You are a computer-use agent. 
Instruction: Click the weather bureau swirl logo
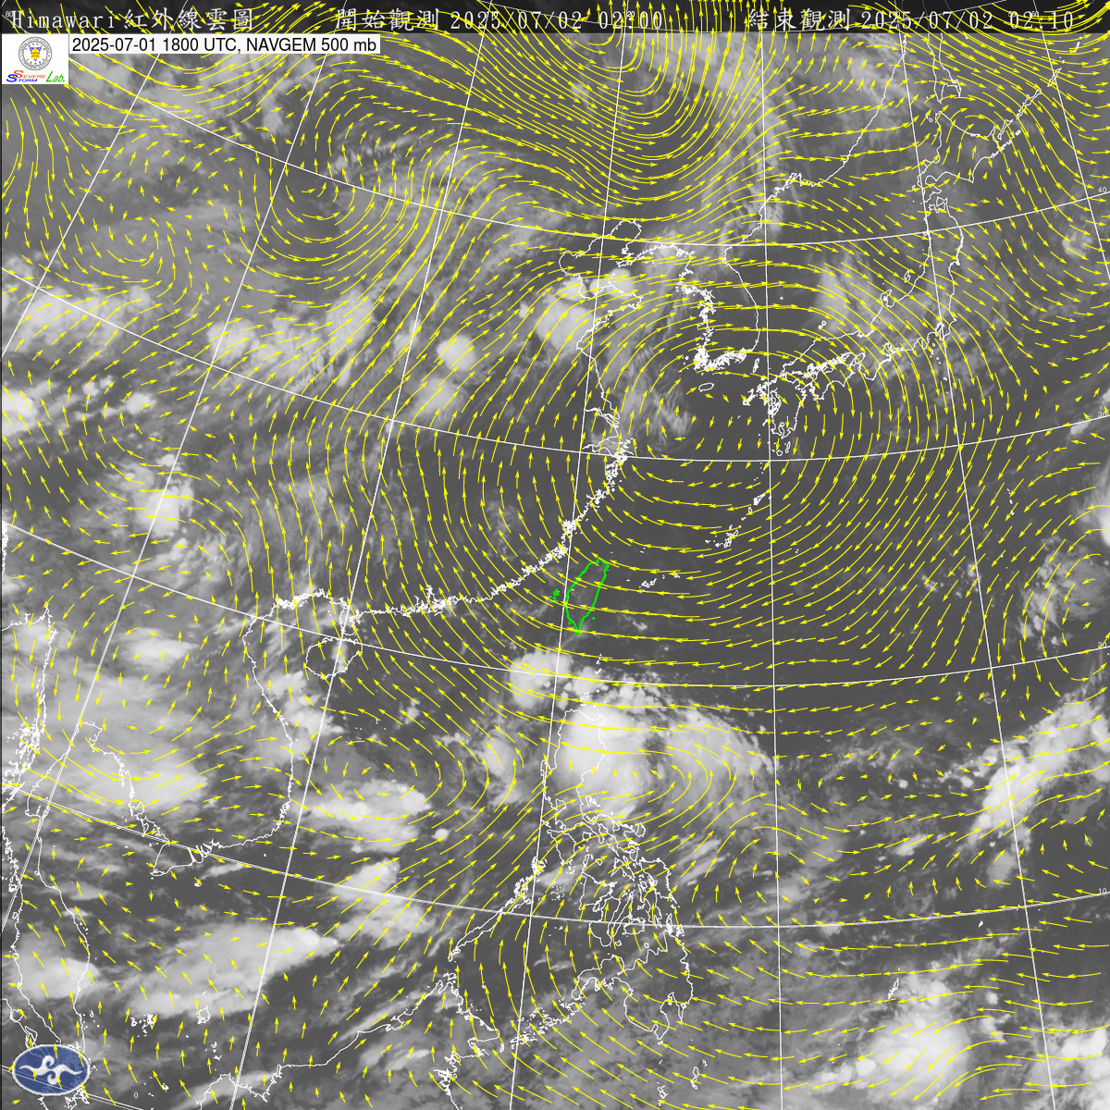click(51, 1069)
